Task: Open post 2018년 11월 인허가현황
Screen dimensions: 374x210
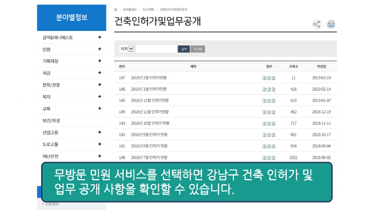Action: pyautogui.click(x=150, y=112)
